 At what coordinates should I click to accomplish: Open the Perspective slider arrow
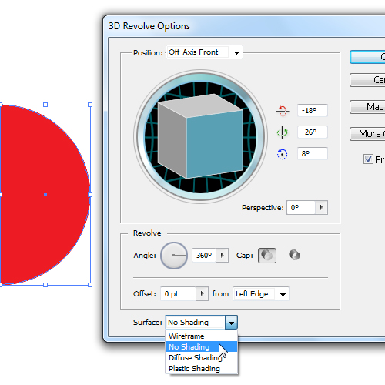point(321,207)
